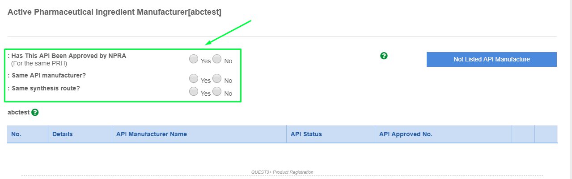Click the green help icon beside the blue button

tap(384, 56)
